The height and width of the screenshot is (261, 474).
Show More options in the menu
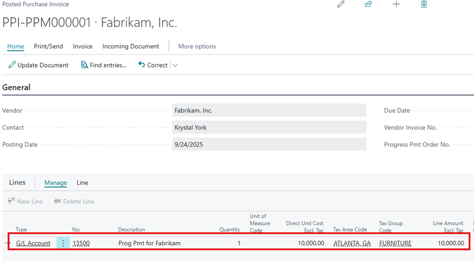coord(197,46)
